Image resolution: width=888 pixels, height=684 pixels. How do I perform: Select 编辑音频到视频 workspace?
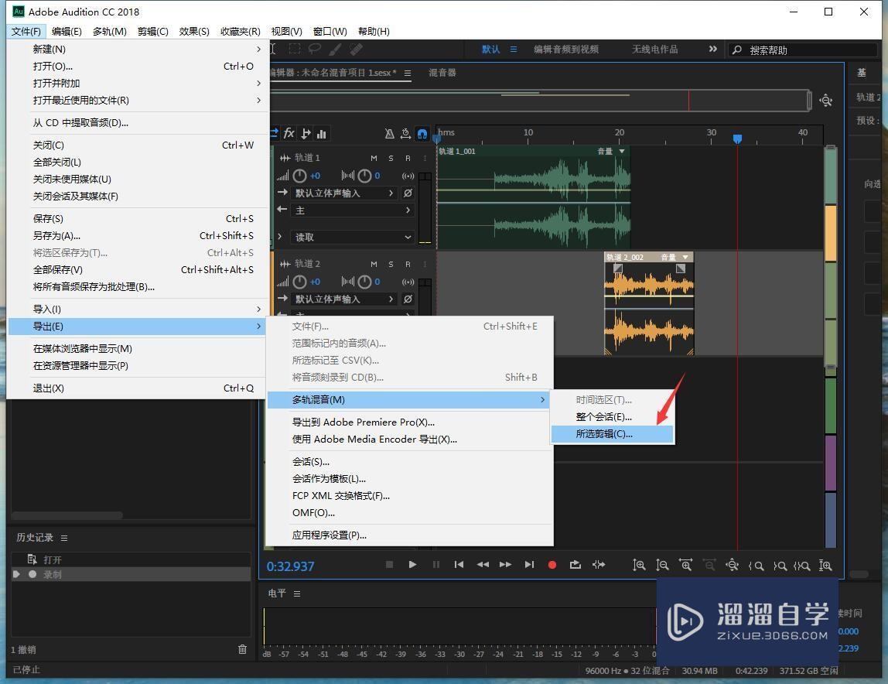tap(565, 50)
